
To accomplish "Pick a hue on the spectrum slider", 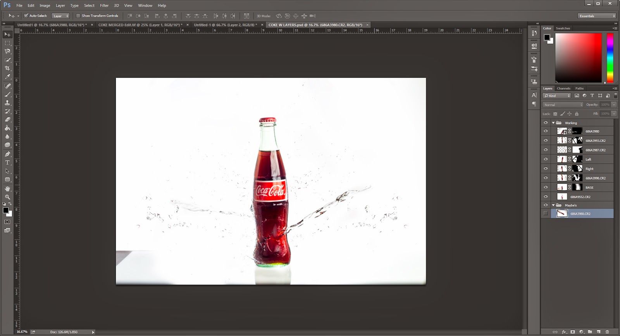I will click(610, 57).
